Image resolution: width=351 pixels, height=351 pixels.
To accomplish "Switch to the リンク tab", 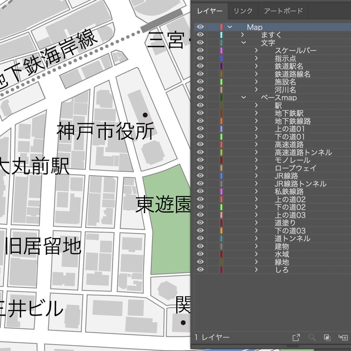I will (243, 11).
